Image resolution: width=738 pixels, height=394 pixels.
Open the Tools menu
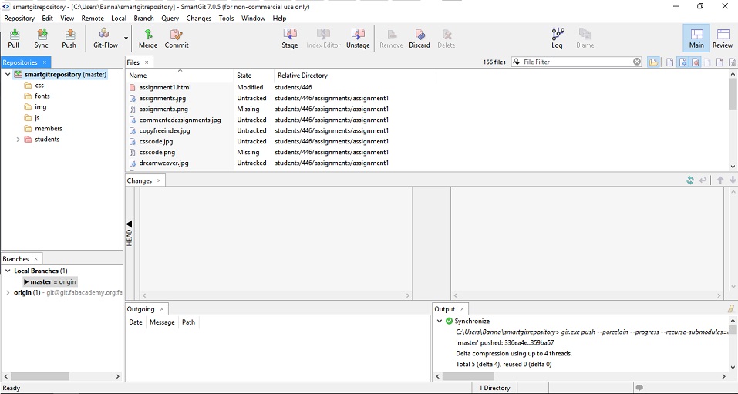[226, 19]
